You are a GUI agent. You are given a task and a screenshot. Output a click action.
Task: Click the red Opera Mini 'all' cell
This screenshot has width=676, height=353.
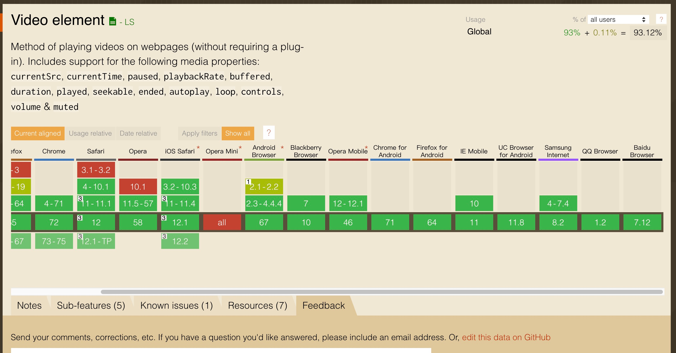(222, 222)
